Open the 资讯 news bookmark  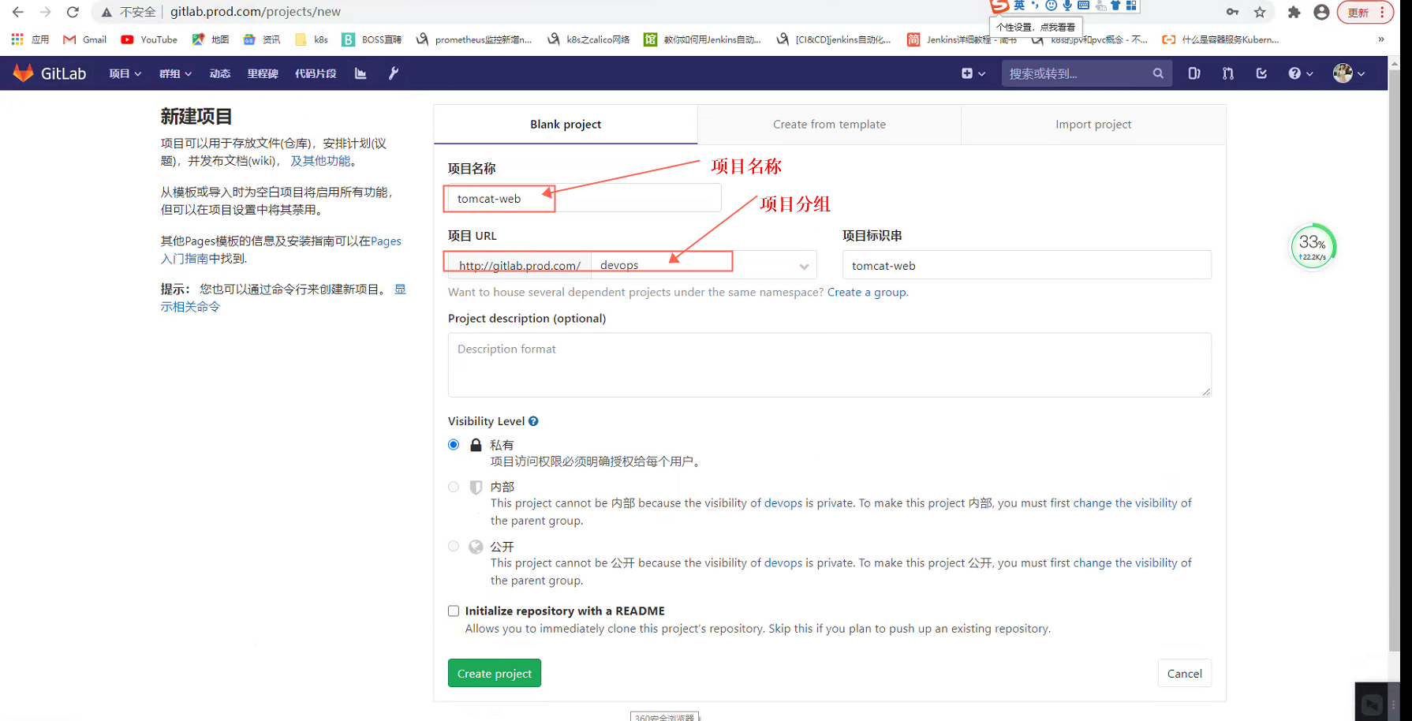tap(262, 39)
